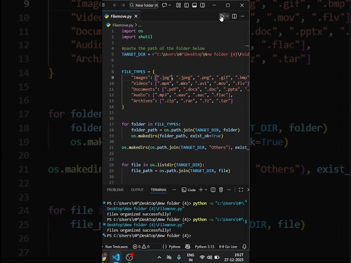Open Customize Layout icon
The width and height of the screenshot is (351, 263).
(x=178, y=5)
